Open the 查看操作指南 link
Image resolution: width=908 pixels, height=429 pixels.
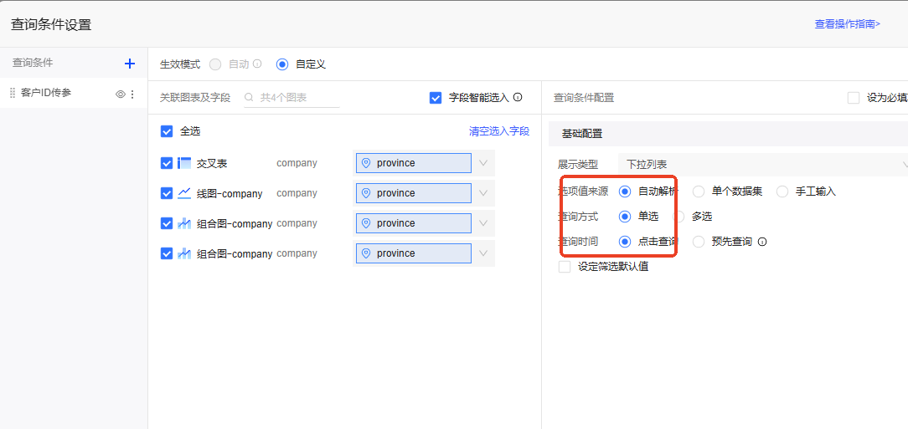tap(847, 24)
